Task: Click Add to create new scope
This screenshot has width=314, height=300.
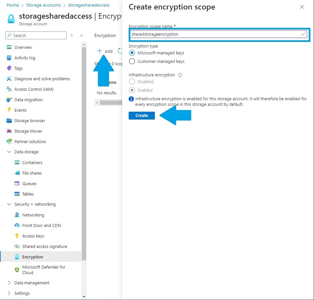Action: [x=105, y=51]
